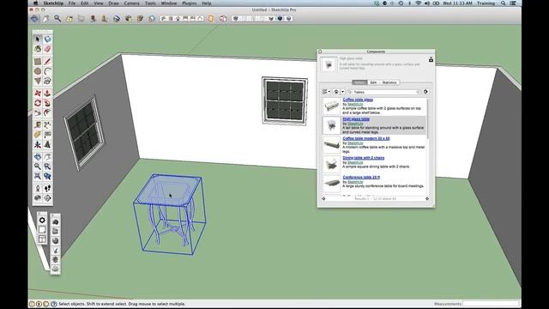The height and width of the screenshot is (309, 549).
Task: Open the Tools menu
Action: click(x=150, y=3)
